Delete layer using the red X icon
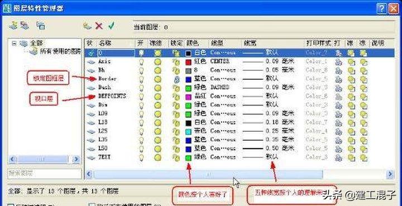The height and width of the screenshot is (206, 402). pos(99,26)
